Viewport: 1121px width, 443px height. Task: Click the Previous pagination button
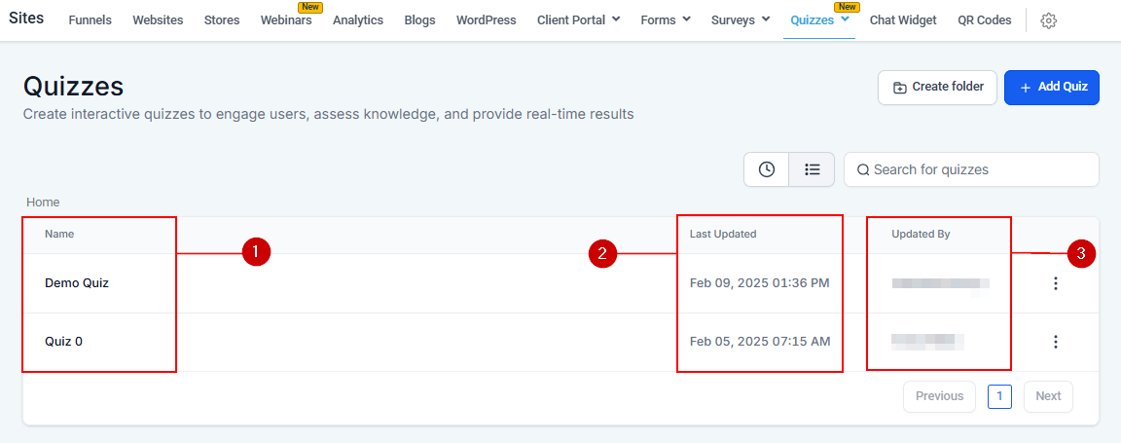[x=939, y=396]
